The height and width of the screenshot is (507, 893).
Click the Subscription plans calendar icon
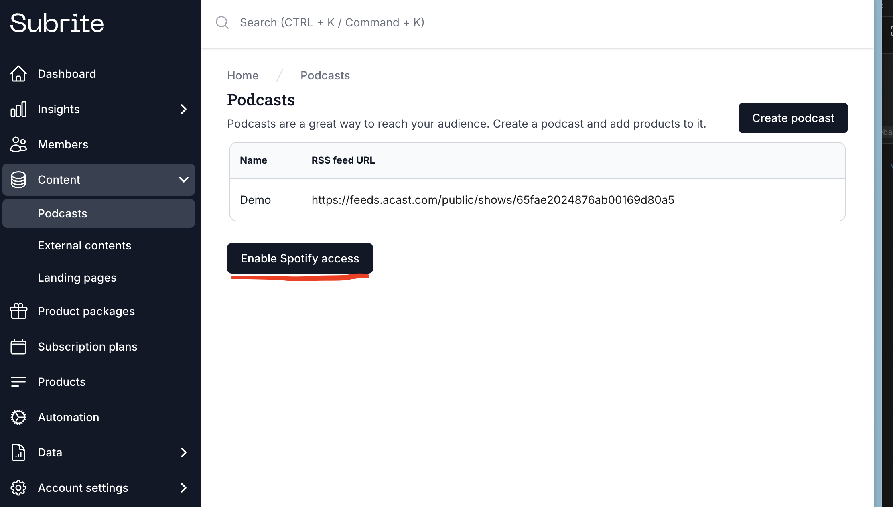click(x=18, y=347)
